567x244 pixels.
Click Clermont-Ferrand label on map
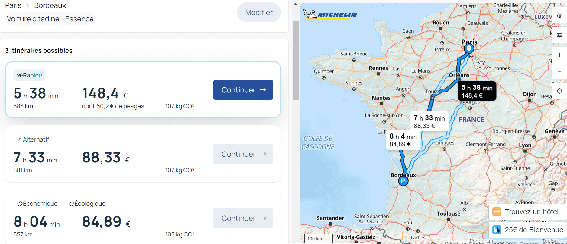click(485, 144)
